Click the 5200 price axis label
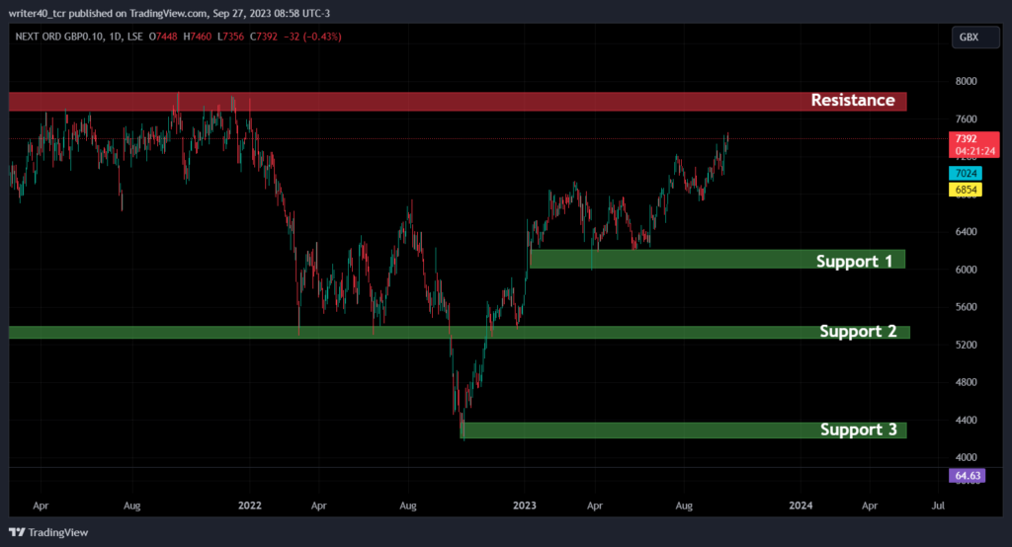 coord(967,346)
